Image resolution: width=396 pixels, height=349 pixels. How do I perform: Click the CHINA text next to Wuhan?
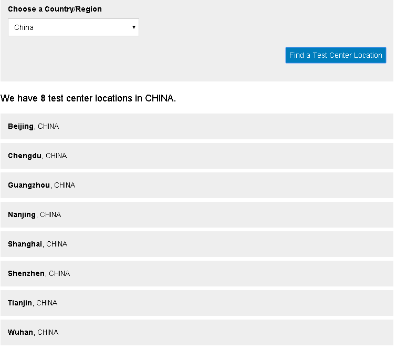(48, 332)
